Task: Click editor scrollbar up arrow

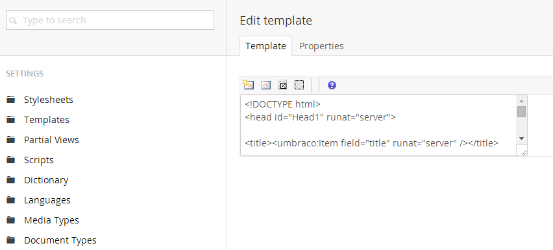Action: point(522,100)
